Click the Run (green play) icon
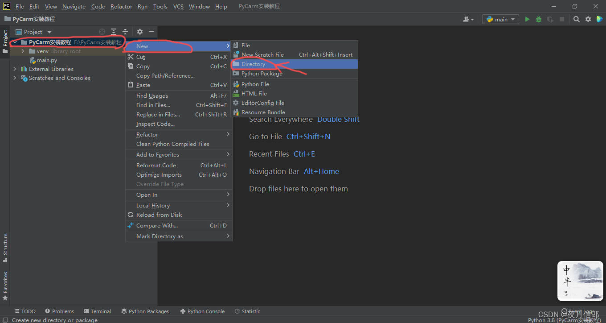606x323 pixels. coord(527,19)
